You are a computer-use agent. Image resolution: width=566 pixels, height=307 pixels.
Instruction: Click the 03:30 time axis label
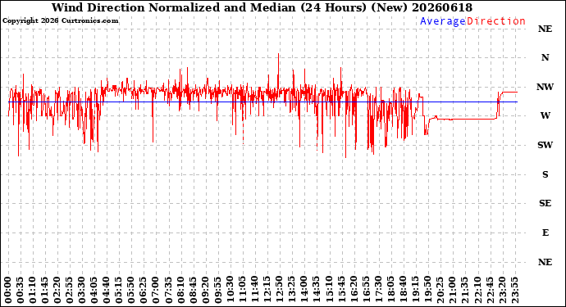[82, 291]
